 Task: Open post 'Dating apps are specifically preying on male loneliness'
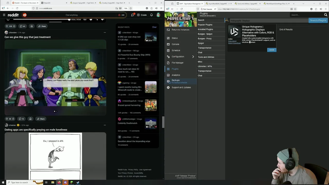point(36,129)
